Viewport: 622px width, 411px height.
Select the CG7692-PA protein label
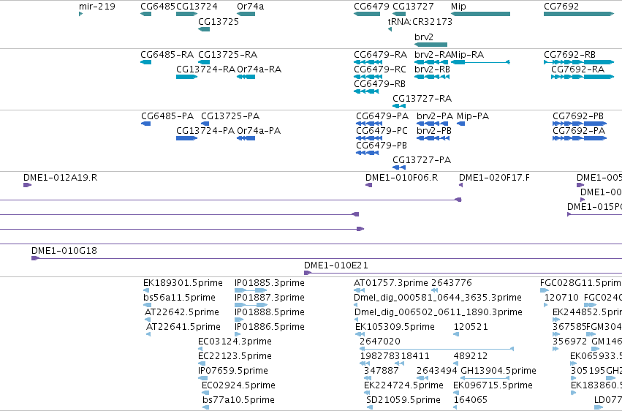click(579, 130)
